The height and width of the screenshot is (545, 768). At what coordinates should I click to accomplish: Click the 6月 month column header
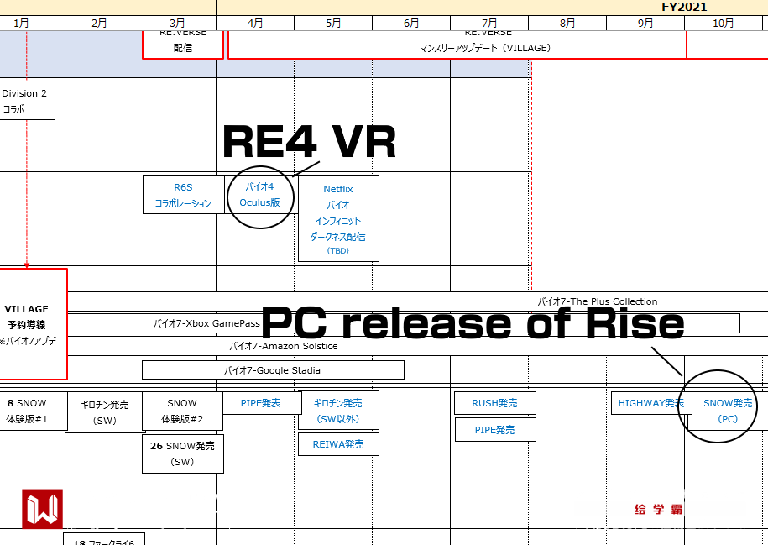point(411,23)
